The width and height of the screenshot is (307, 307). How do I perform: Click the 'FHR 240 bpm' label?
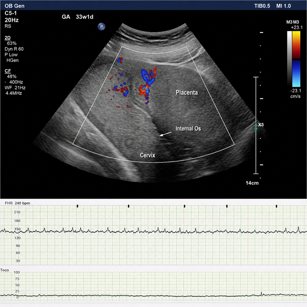pyautogui.click(x=17, y=203)
